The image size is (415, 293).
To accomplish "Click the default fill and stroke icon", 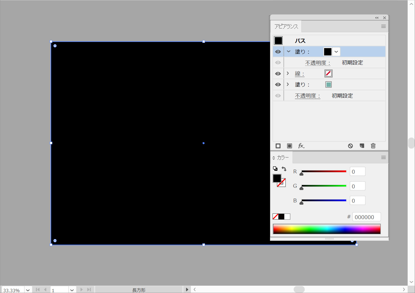I will pos(275,169).
